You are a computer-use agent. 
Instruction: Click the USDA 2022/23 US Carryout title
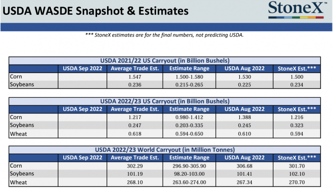pos(165,101)
